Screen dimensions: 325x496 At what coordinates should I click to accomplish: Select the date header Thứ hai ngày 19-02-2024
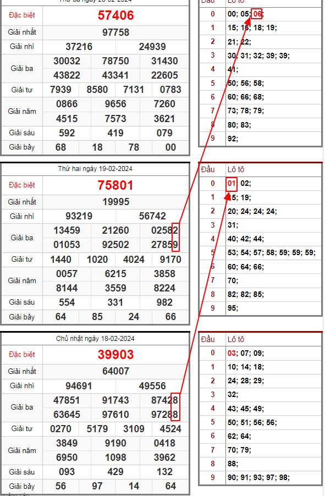click(95, 169)
